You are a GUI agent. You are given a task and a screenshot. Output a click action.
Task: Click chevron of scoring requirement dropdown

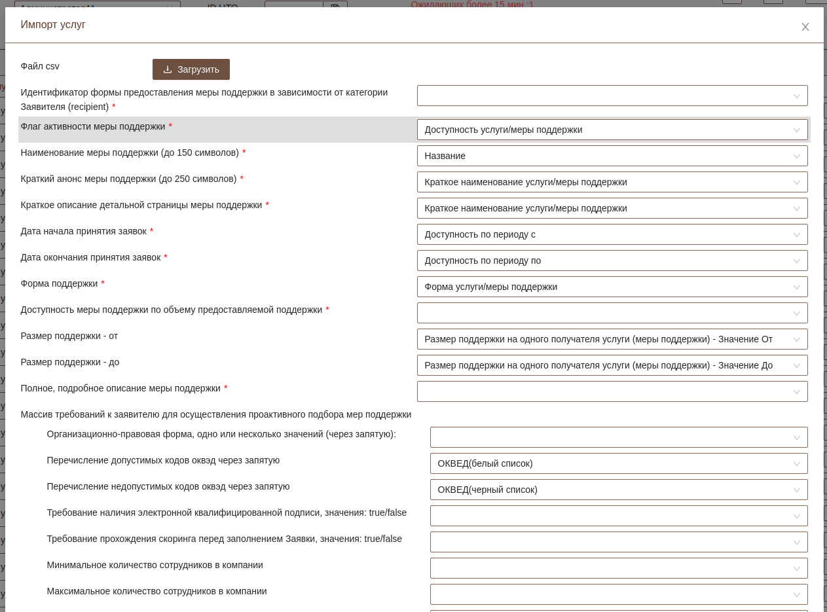click(x=796, y=543)
